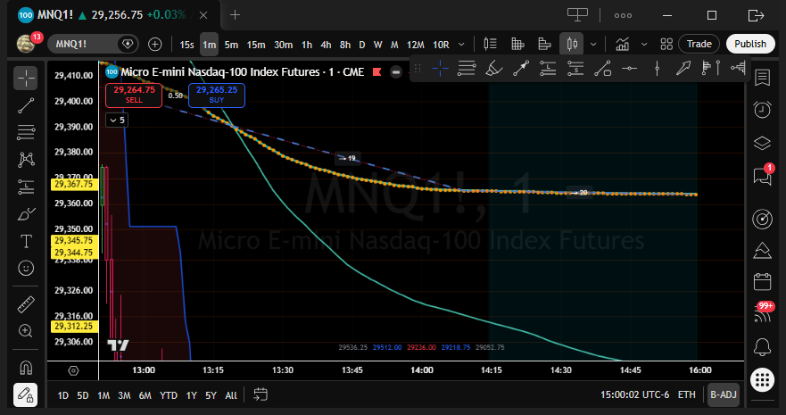Click the BUY 29,265.25 button
This screenshot has height=415, width=786.
[x=217, y=95]
